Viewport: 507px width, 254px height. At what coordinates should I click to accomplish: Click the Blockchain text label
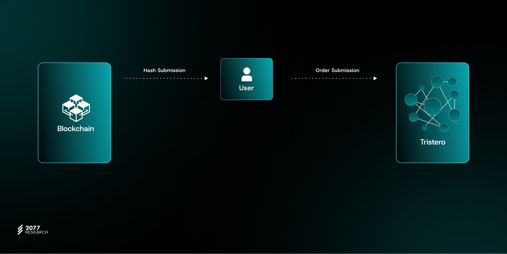pyautogui.click(x=76, y=129)
